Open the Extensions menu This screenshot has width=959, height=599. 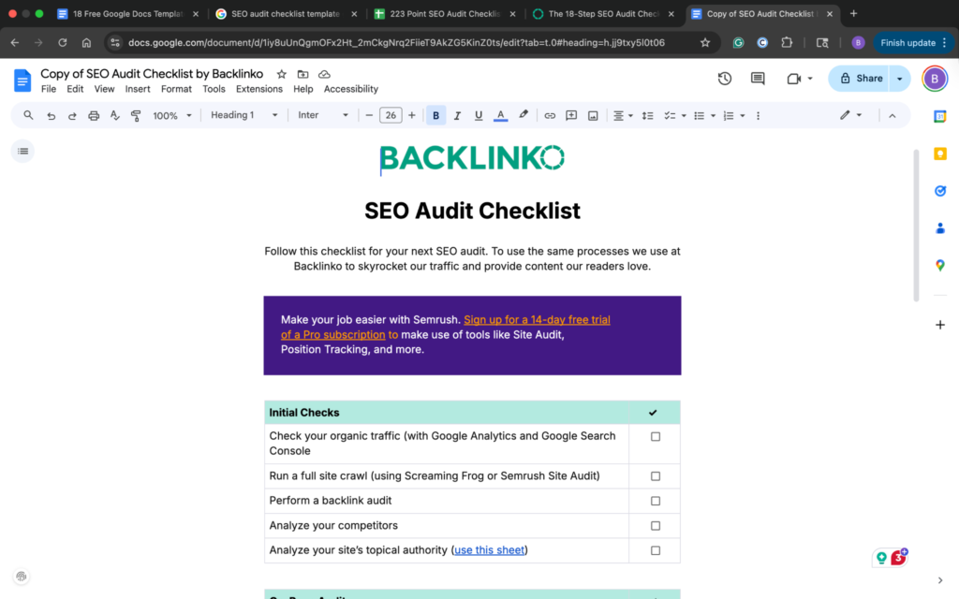259,89
